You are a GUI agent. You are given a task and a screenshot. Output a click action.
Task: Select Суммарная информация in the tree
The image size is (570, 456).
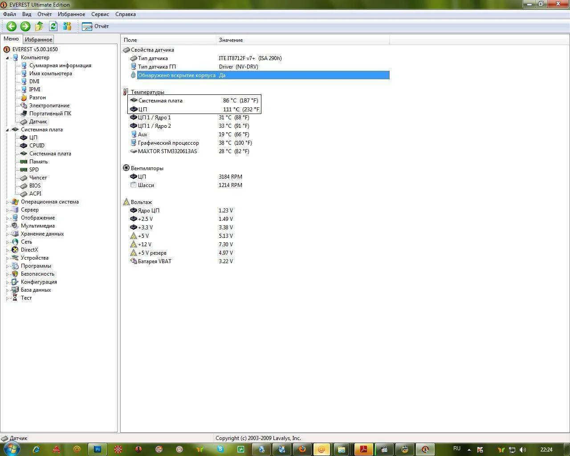(x=60, y=65)
